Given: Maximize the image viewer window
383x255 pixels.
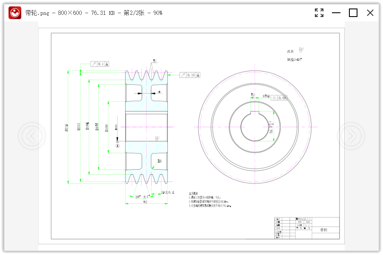Looking at the screenshot, I should coord(353,13).
